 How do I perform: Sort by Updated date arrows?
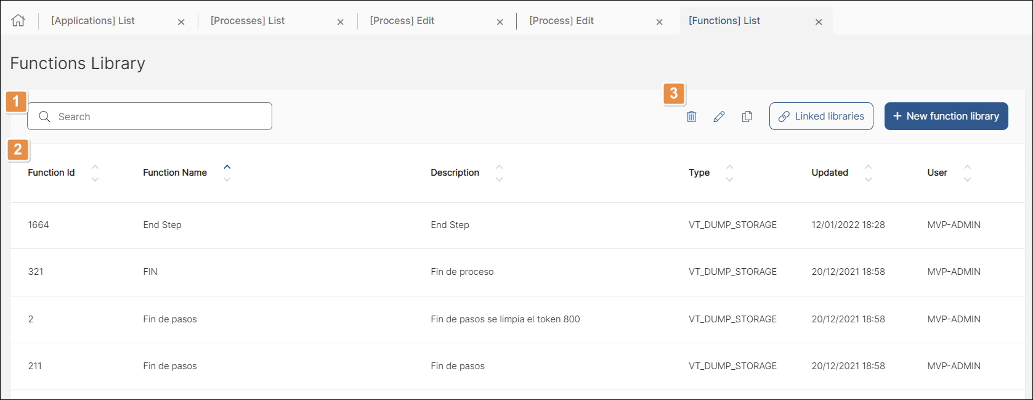click(x=868, y=173)
